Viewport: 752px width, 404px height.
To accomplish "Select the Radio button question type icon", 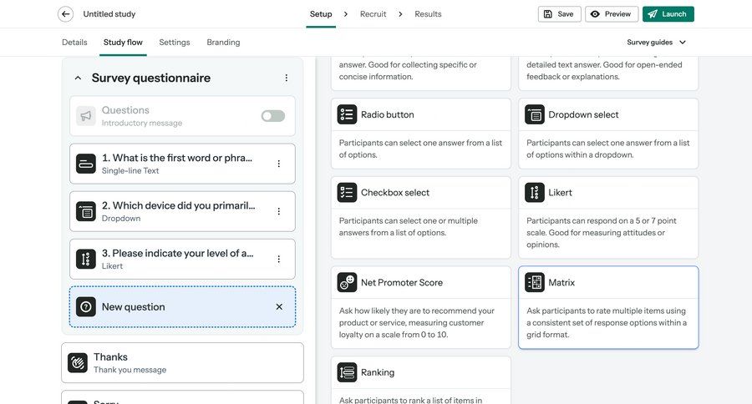I will click(x=347, y=114).
